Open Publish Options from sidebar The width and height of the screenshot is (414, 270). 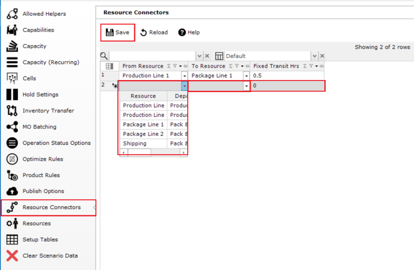pyautogui.click(x=43, y=191)
